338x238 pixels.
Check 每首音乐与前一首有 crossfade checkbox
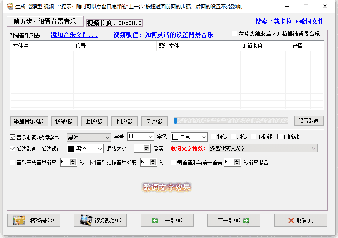click(173, 162)
